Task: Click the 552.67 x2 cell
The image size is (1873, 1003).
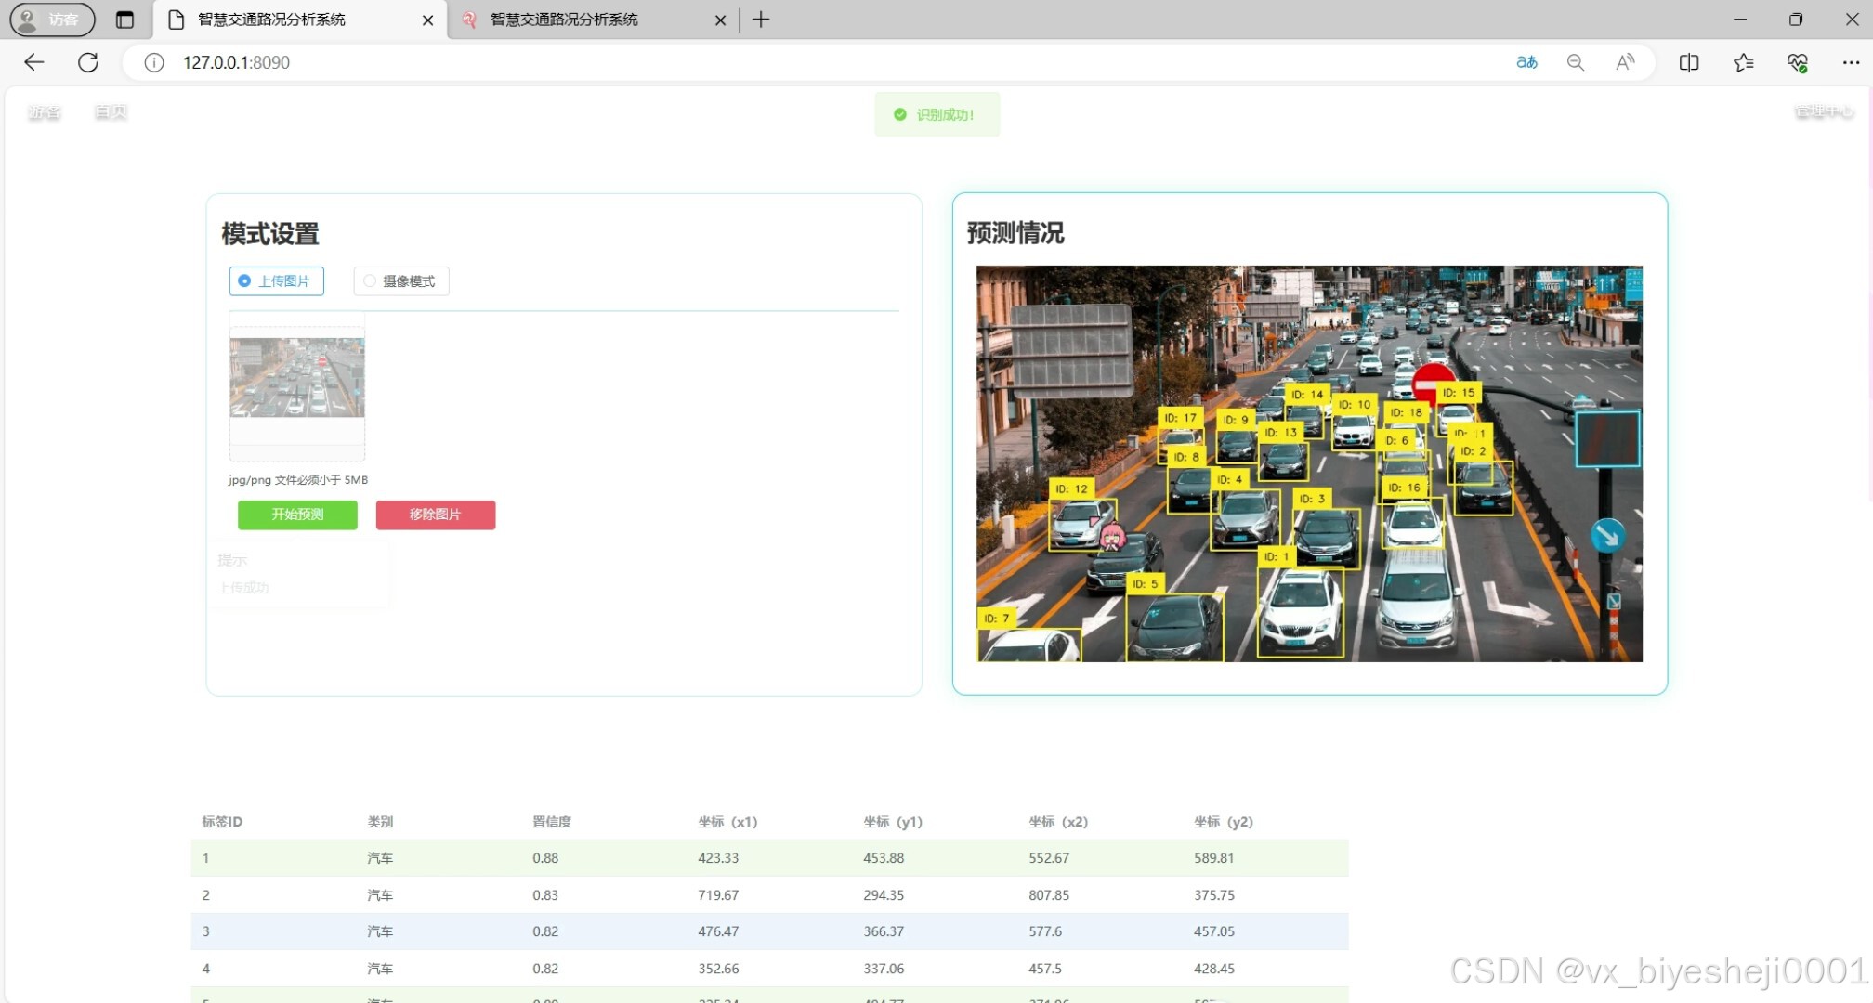Action: (1049, 858)
